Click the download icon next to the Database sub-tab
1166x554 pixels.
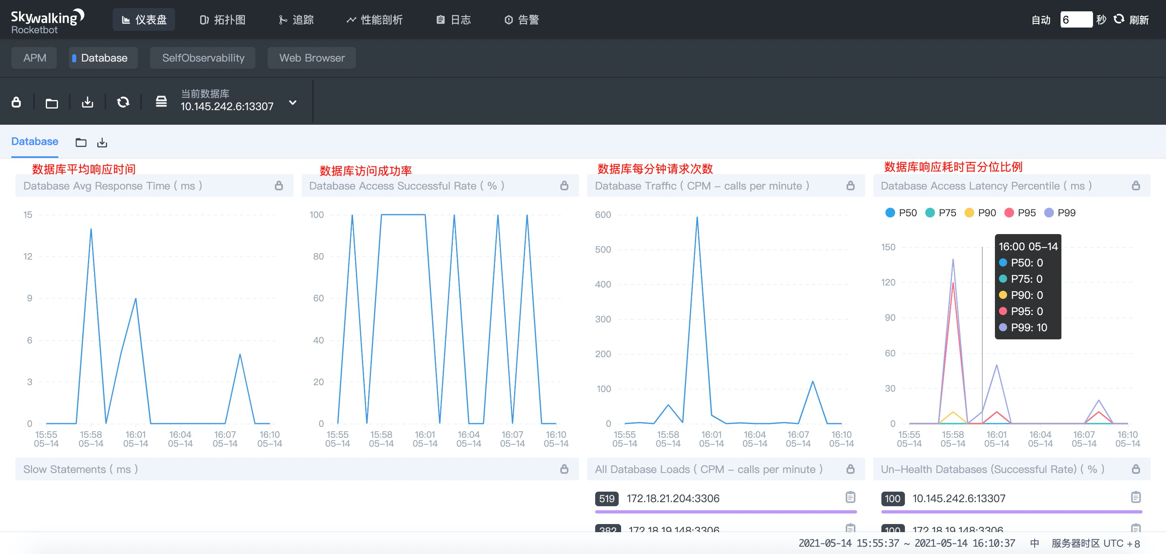pos(102,142)
